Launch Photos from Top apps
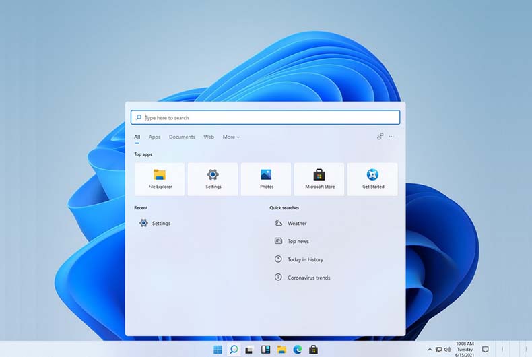Viewport: 532px width, 357px height. [x=266, y=178]
